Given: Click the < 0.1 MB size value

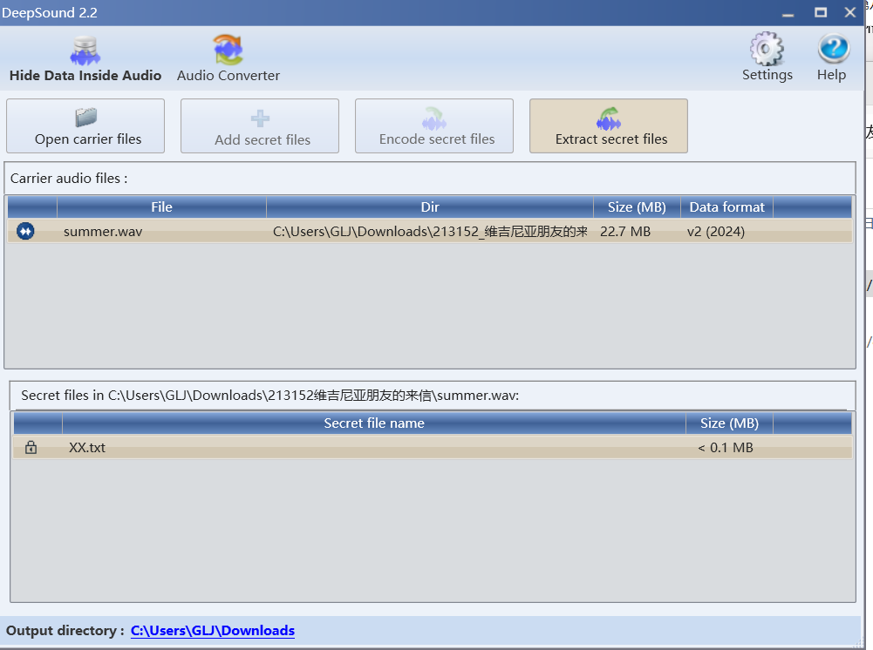Looking at the screenshot, I should click(x=726, y=448).
